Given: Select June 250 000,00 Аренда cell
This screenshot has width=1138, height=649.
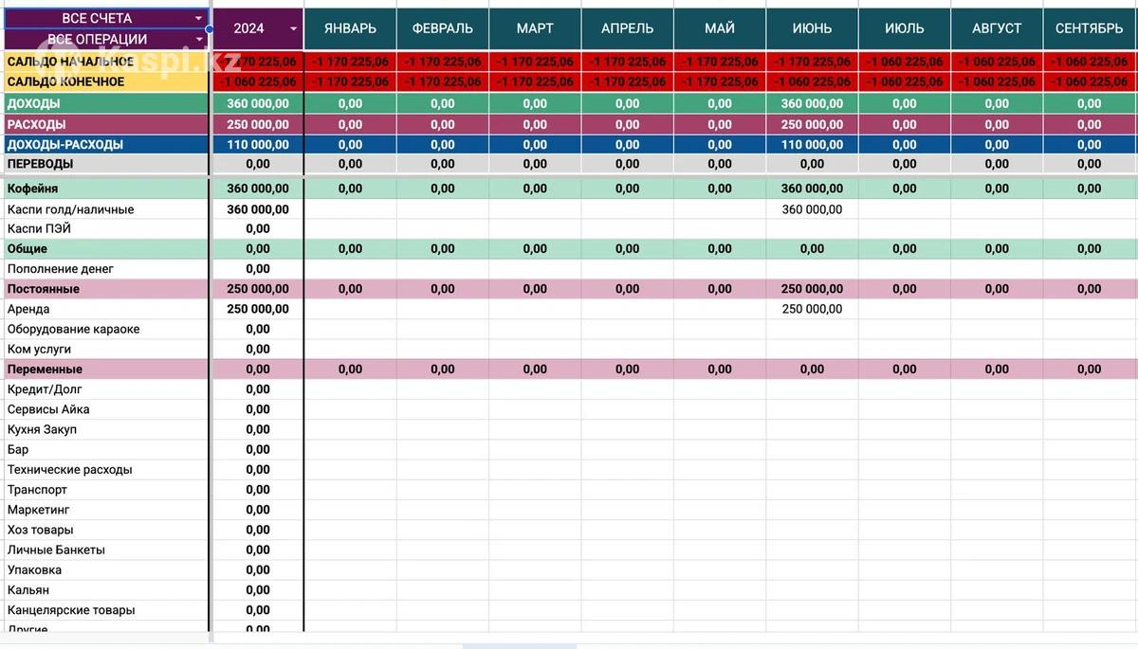Looking at the screenshot, I should click(x=812, y=309).
